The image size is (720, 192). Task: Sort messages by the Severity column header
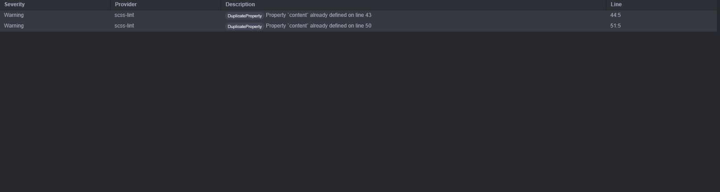[x=15, y=4]
